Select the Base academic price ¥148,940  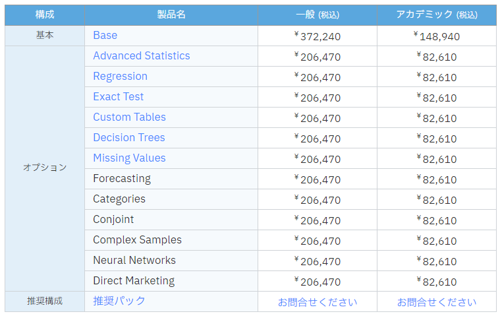(437, 36)
